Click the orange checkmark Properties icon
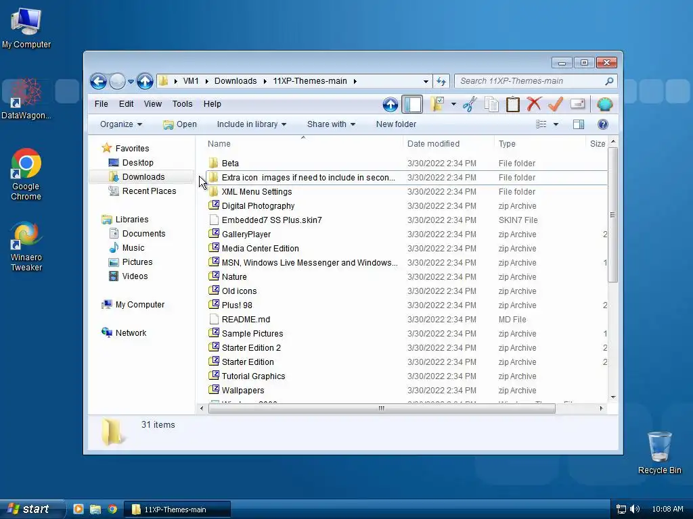 coord(556,104)
